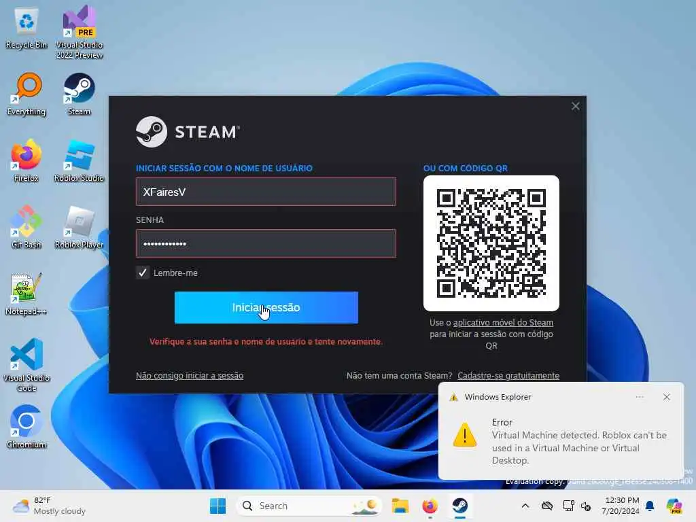Close the Steam login window

575,106
